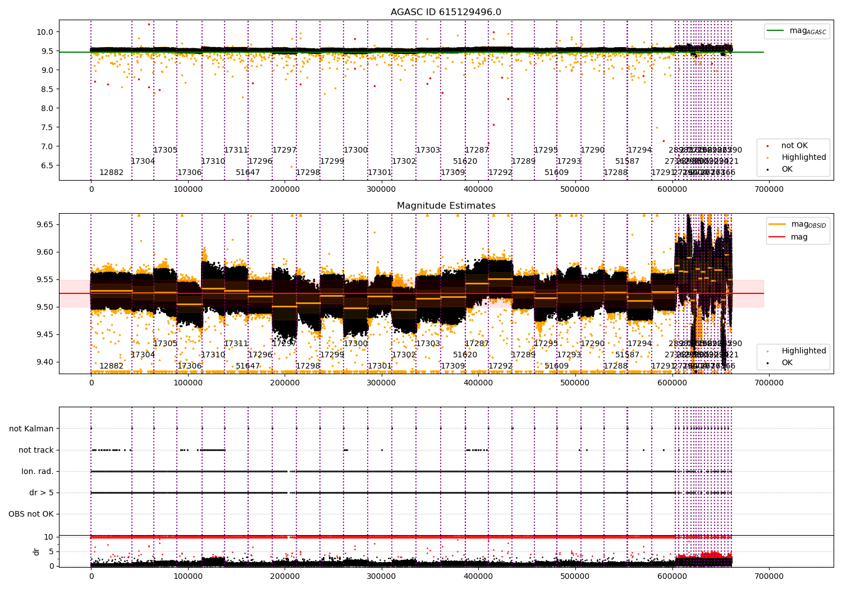Click the 'Magnitude Estimates' plot title
The height and width of the screenshot is (589, 842).
[446, 206]
